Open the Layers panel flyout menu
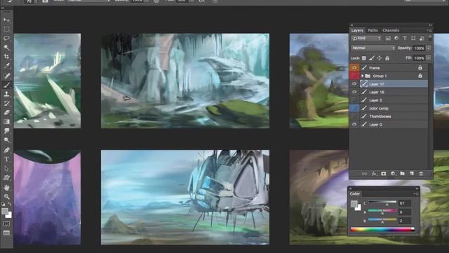Screen dimensions: 449x253 point(429,30)
